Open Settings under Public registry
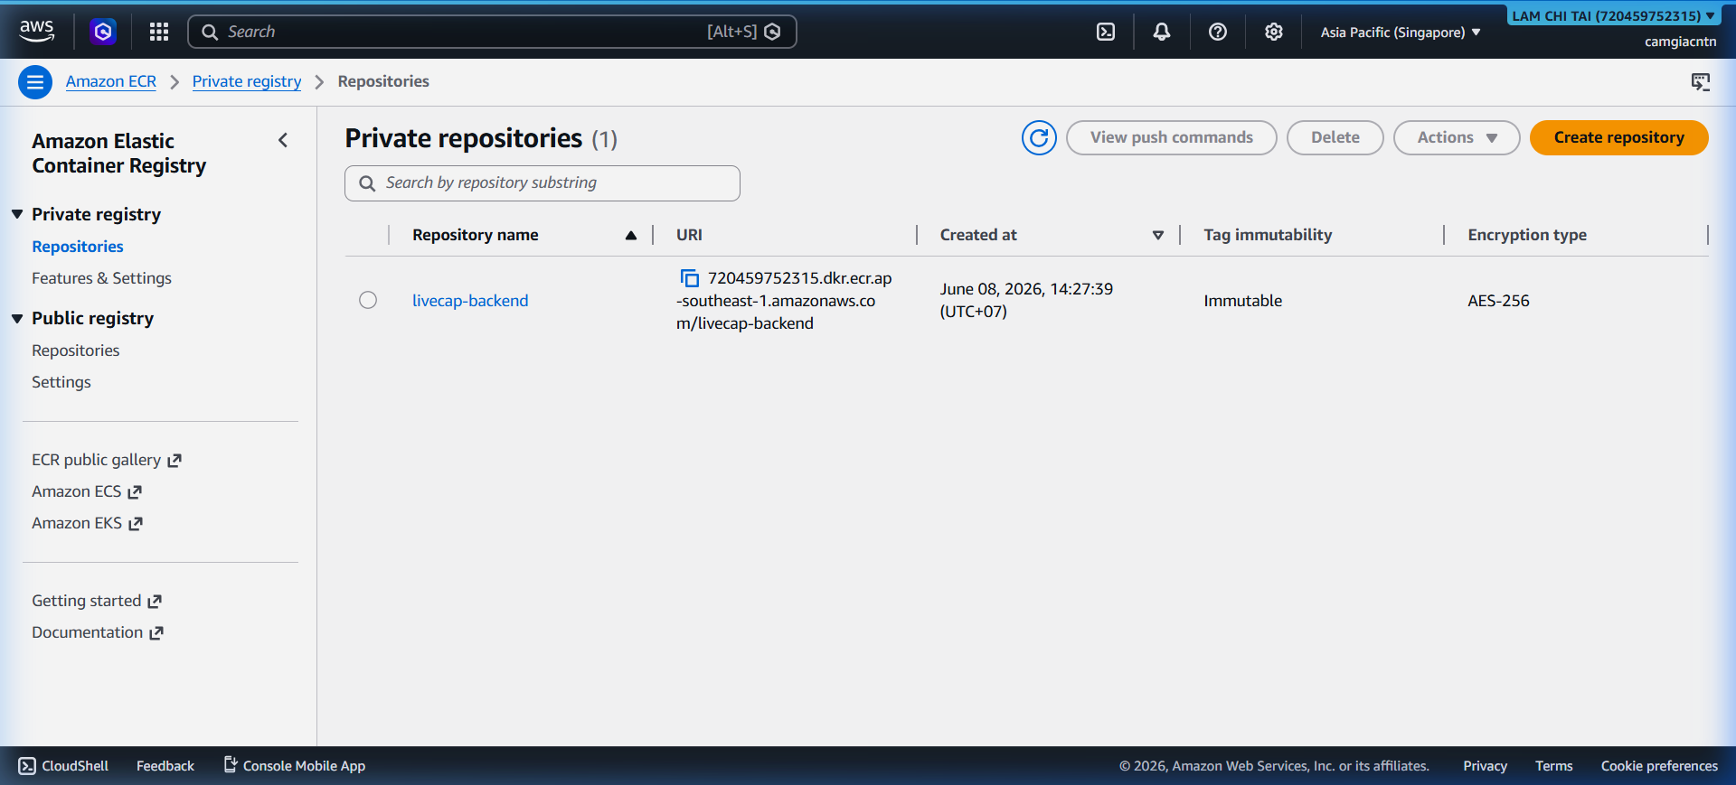 point(61,382)
